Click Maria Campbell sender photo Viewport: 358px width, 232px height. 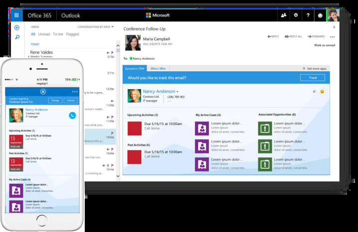(x=133, y=43)
